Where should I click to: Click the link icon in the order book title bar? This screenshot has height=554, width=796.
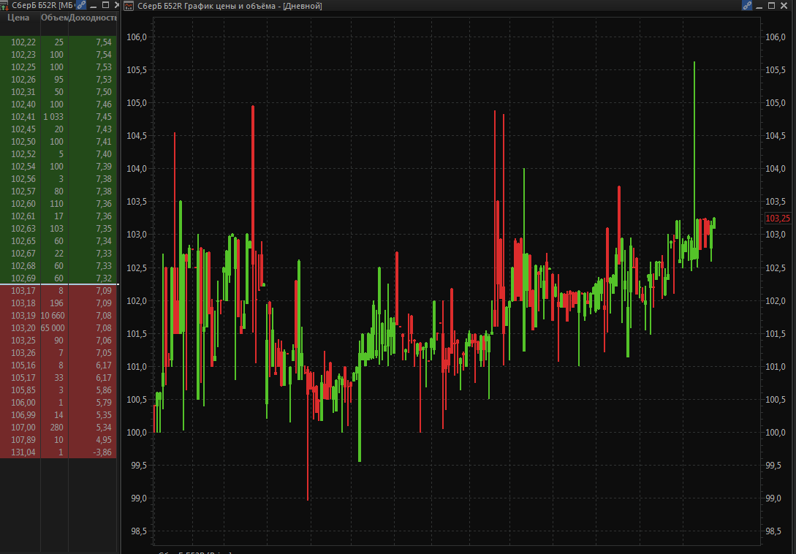(81, 5)
